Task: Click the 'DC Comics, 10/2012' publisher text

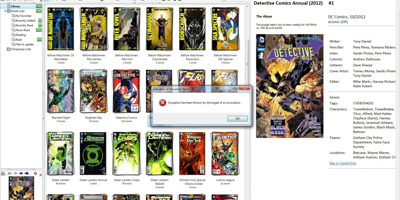Action: pos(347,17)
